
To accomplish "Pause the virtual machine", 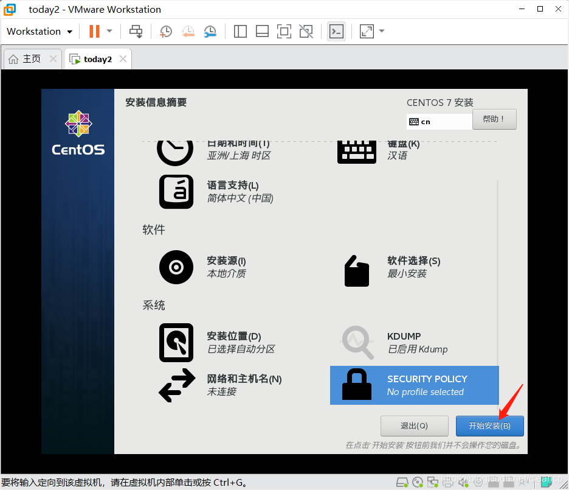I will [94, 31].
